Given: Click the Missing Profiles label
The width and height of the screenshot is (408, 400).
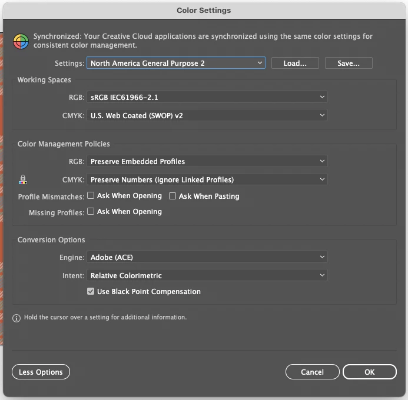Looking at the screenshot, I should pos(57,212).
